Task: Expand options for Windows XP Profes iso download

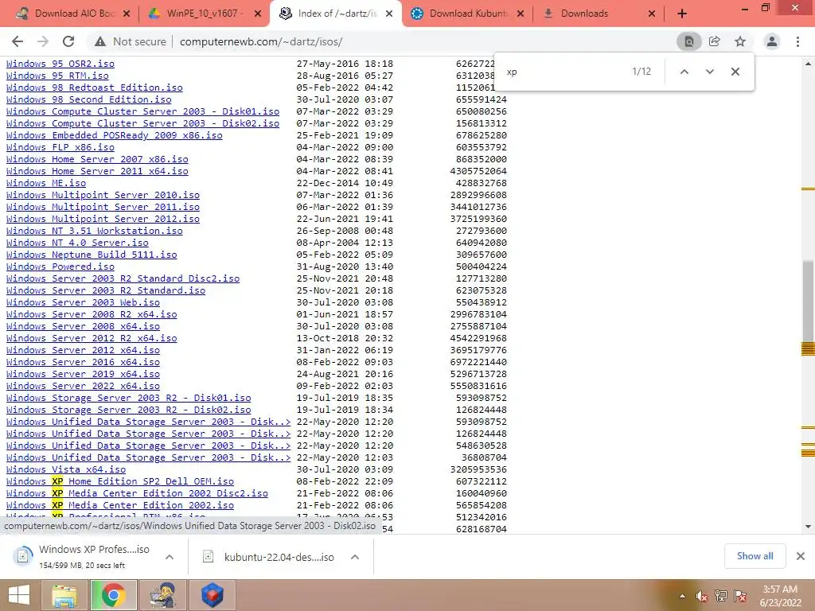Action: 170,557
